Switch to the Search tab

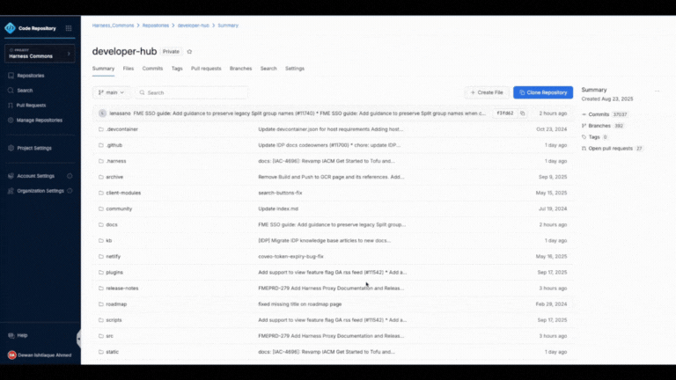click(268, 69)
